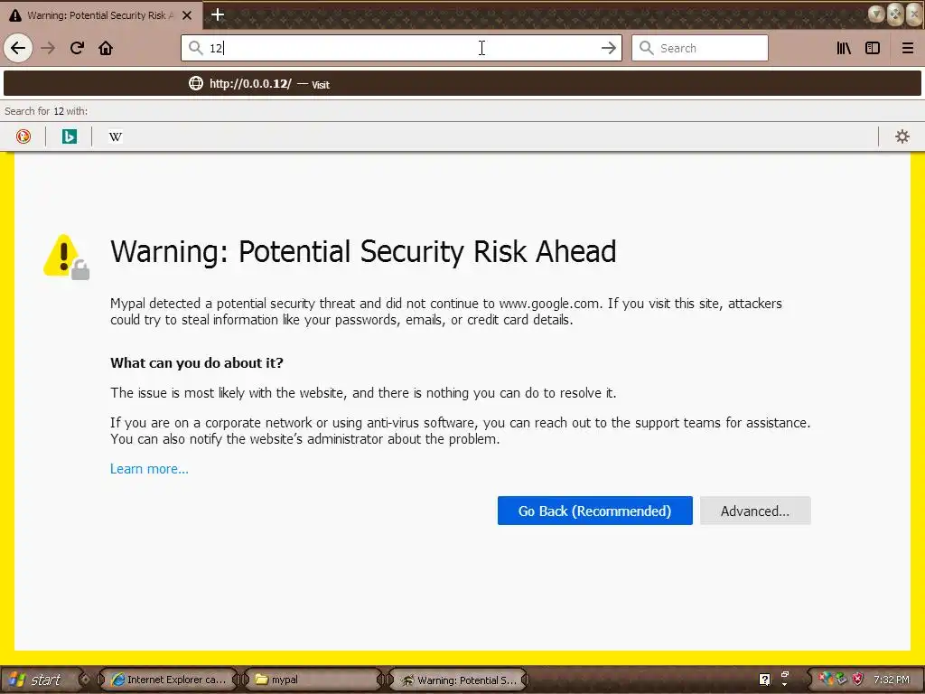Minimize window with triangle button
Viewport: 925px width, 694px height.
(876, 14)
